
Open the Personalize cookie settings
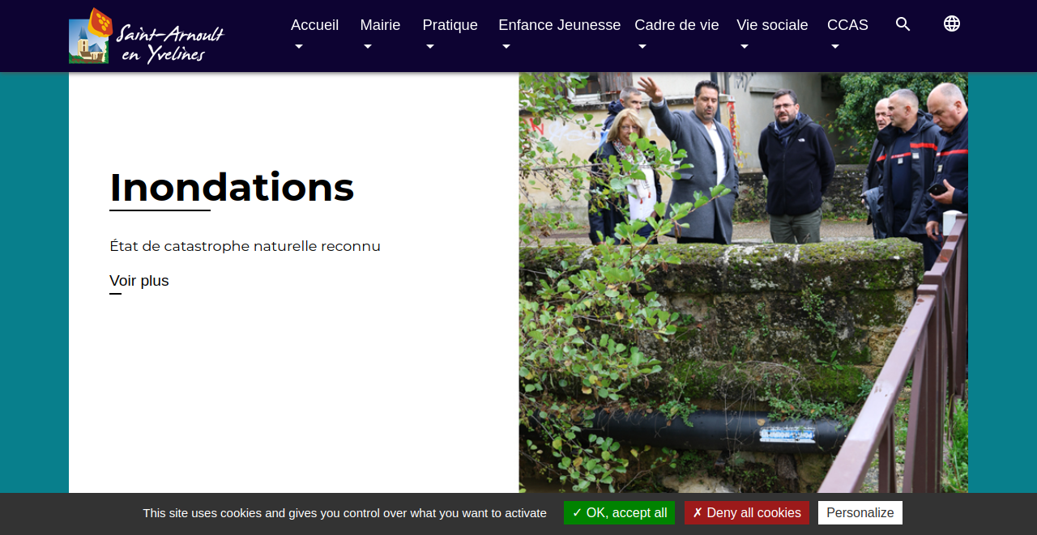pos(860,513)
